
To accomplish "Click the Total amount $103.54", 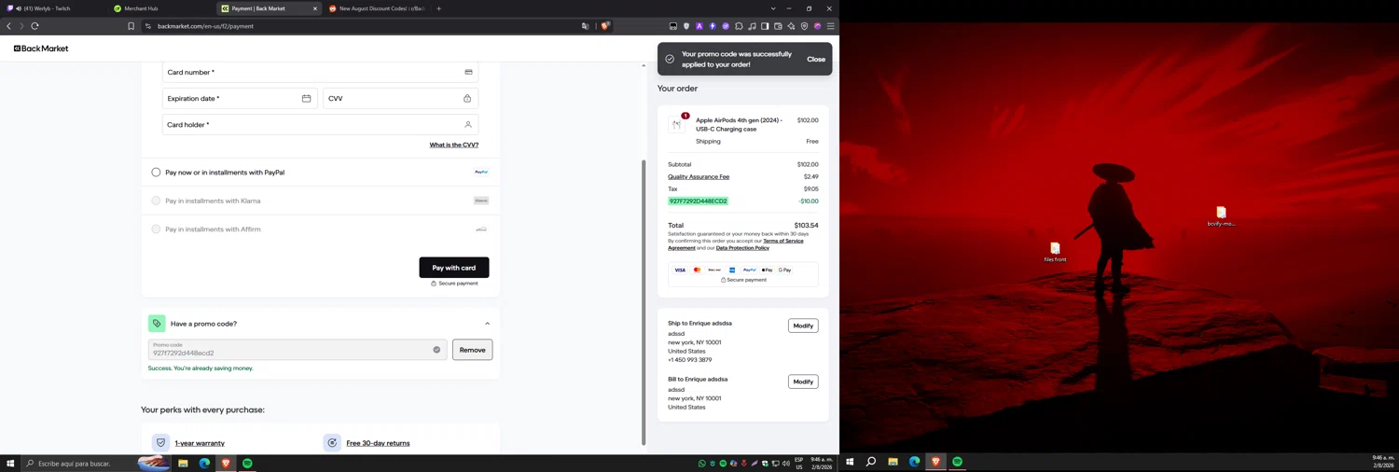I will point(806,225).
